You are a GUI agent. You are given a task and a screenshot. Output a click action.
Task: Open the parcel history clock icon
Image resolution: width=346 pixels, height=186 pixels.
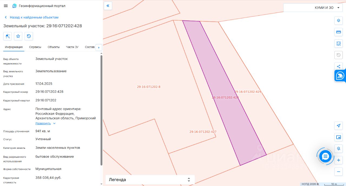point(29,36)
